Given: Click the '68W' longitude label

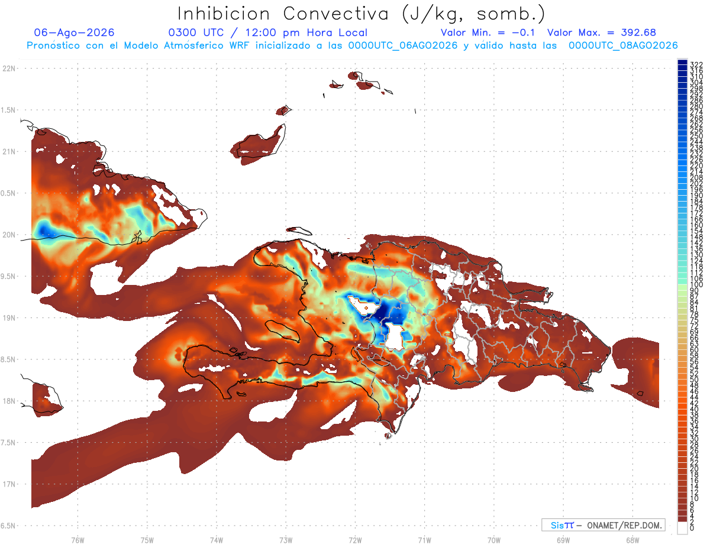Looking at the screenshot, I should pyautogui.click(x=632, y=540).
